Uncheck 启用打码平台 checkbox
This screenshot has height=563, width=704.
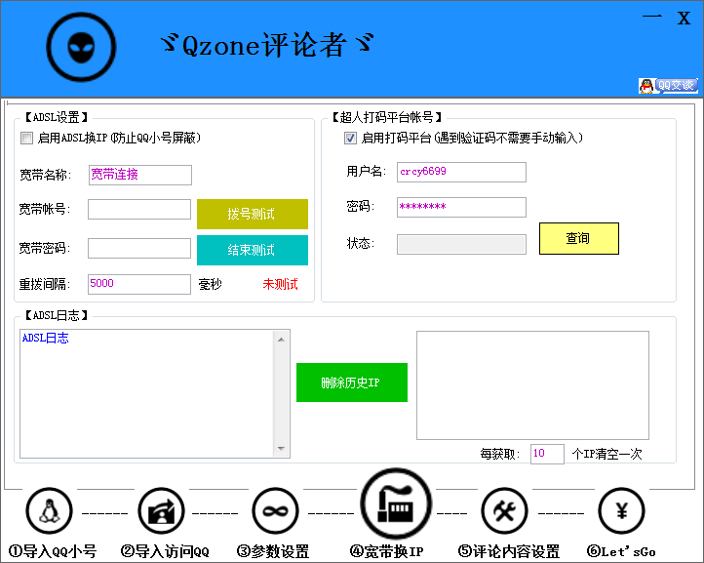coord(350,138)
